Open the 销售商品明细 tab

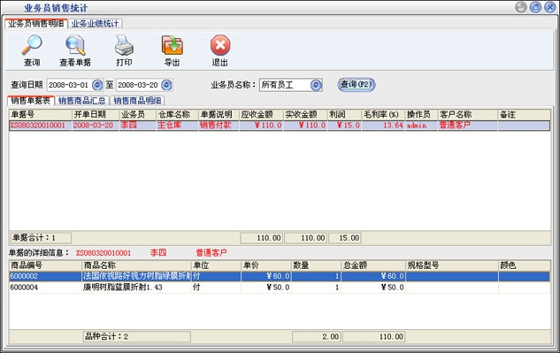(137, 101)
